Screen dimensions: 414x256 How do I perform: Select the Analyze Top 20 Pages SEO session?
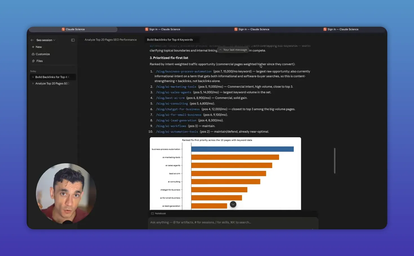tap(53, 83)
